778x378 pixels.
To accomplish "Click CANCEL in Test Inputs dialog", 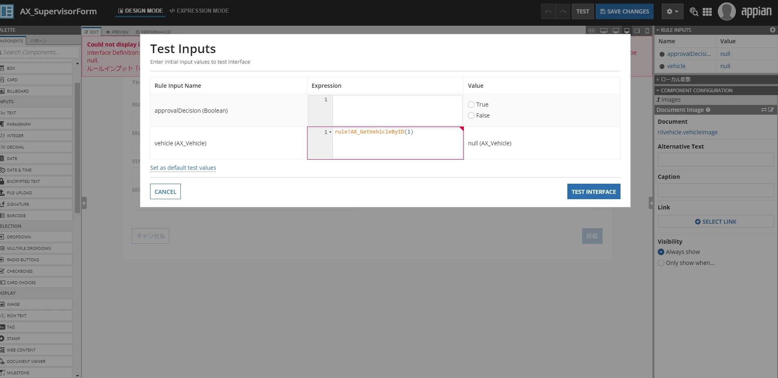I will click(x=165, y=191).
